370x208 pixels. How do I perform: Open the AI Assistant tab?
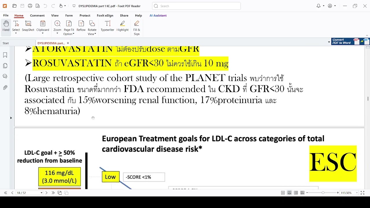(158, 15)
